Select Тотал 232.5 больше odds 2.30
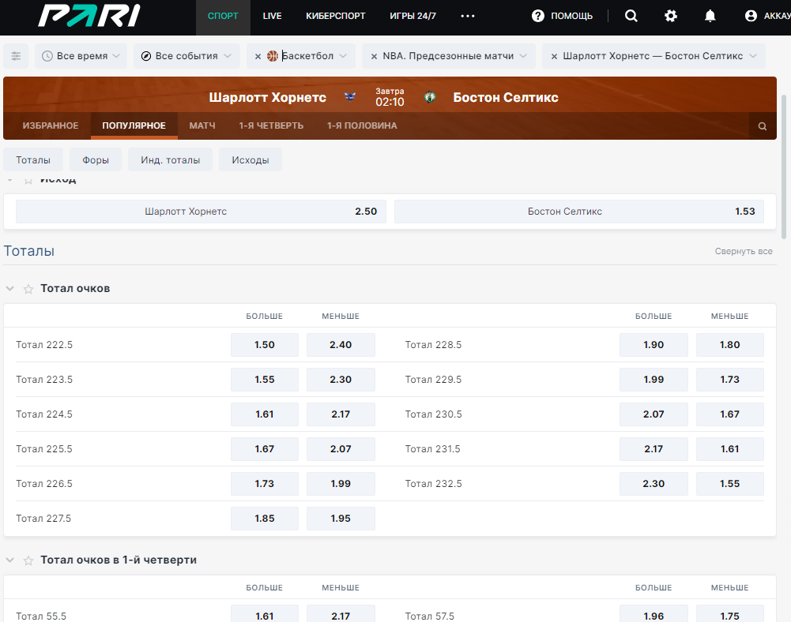The image size is (791, 622). pos(654,484)
